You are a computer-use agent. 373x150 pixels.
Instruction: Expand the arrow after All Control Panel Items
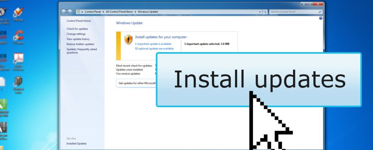pos(135,12)
